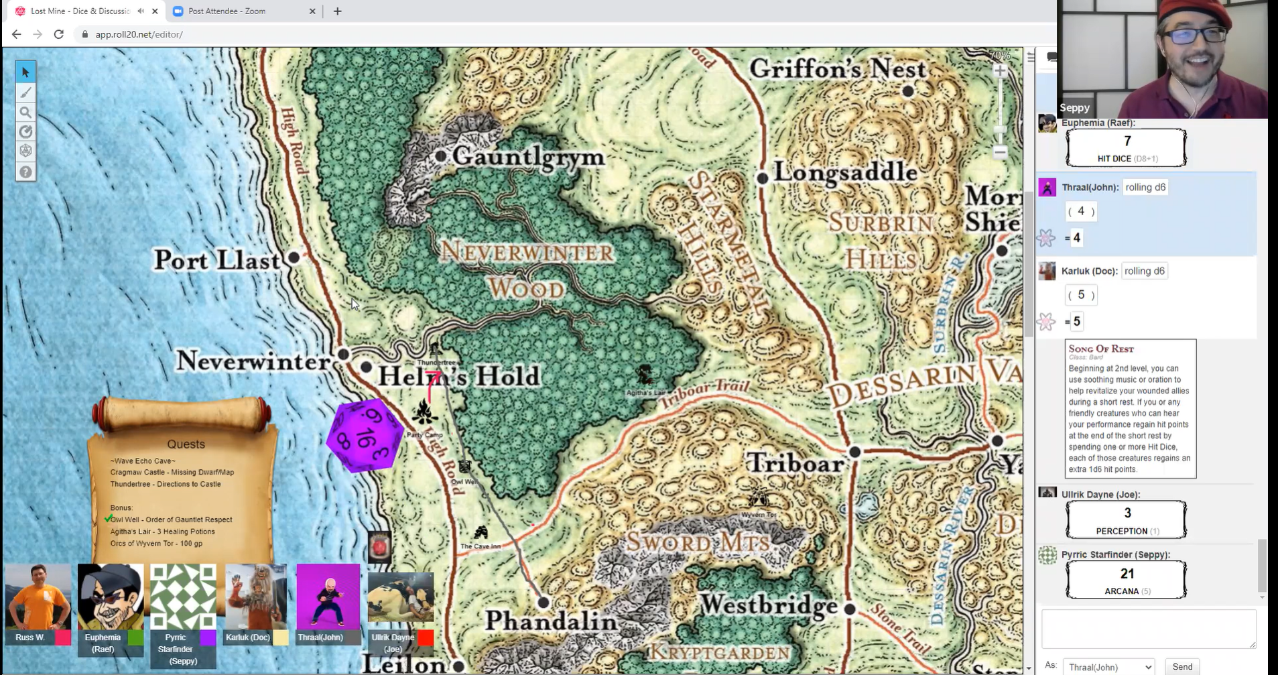Click the zoom in plus button on map

(1000, 71)
